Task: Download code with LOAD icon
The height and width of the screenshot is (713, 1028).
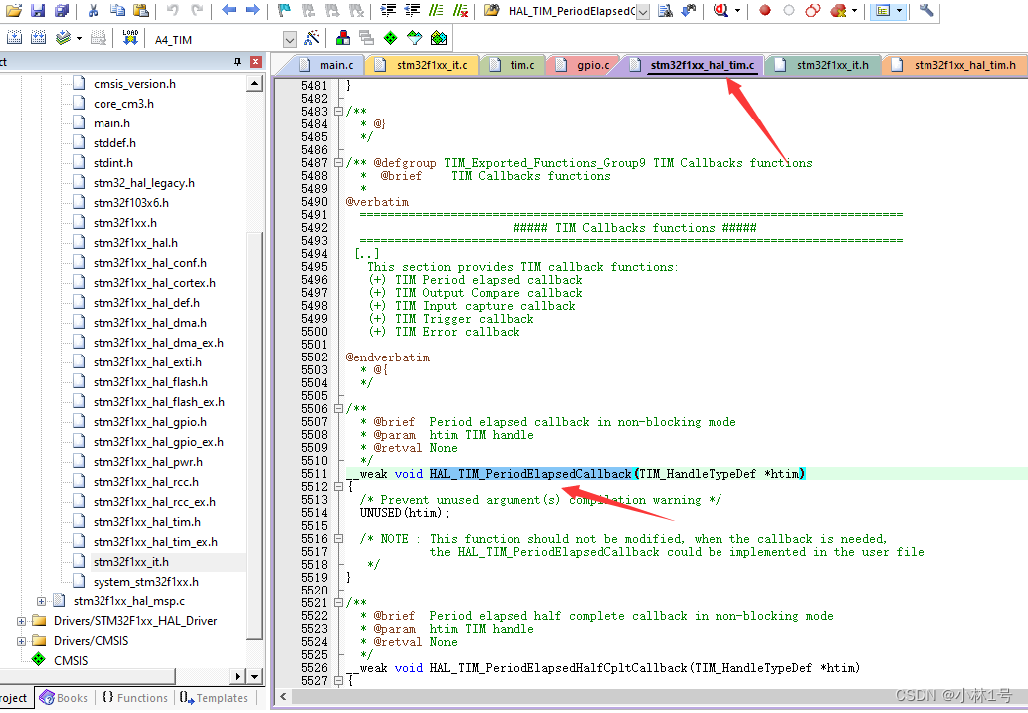Action: pyautogui.click(x=130, y=38)
